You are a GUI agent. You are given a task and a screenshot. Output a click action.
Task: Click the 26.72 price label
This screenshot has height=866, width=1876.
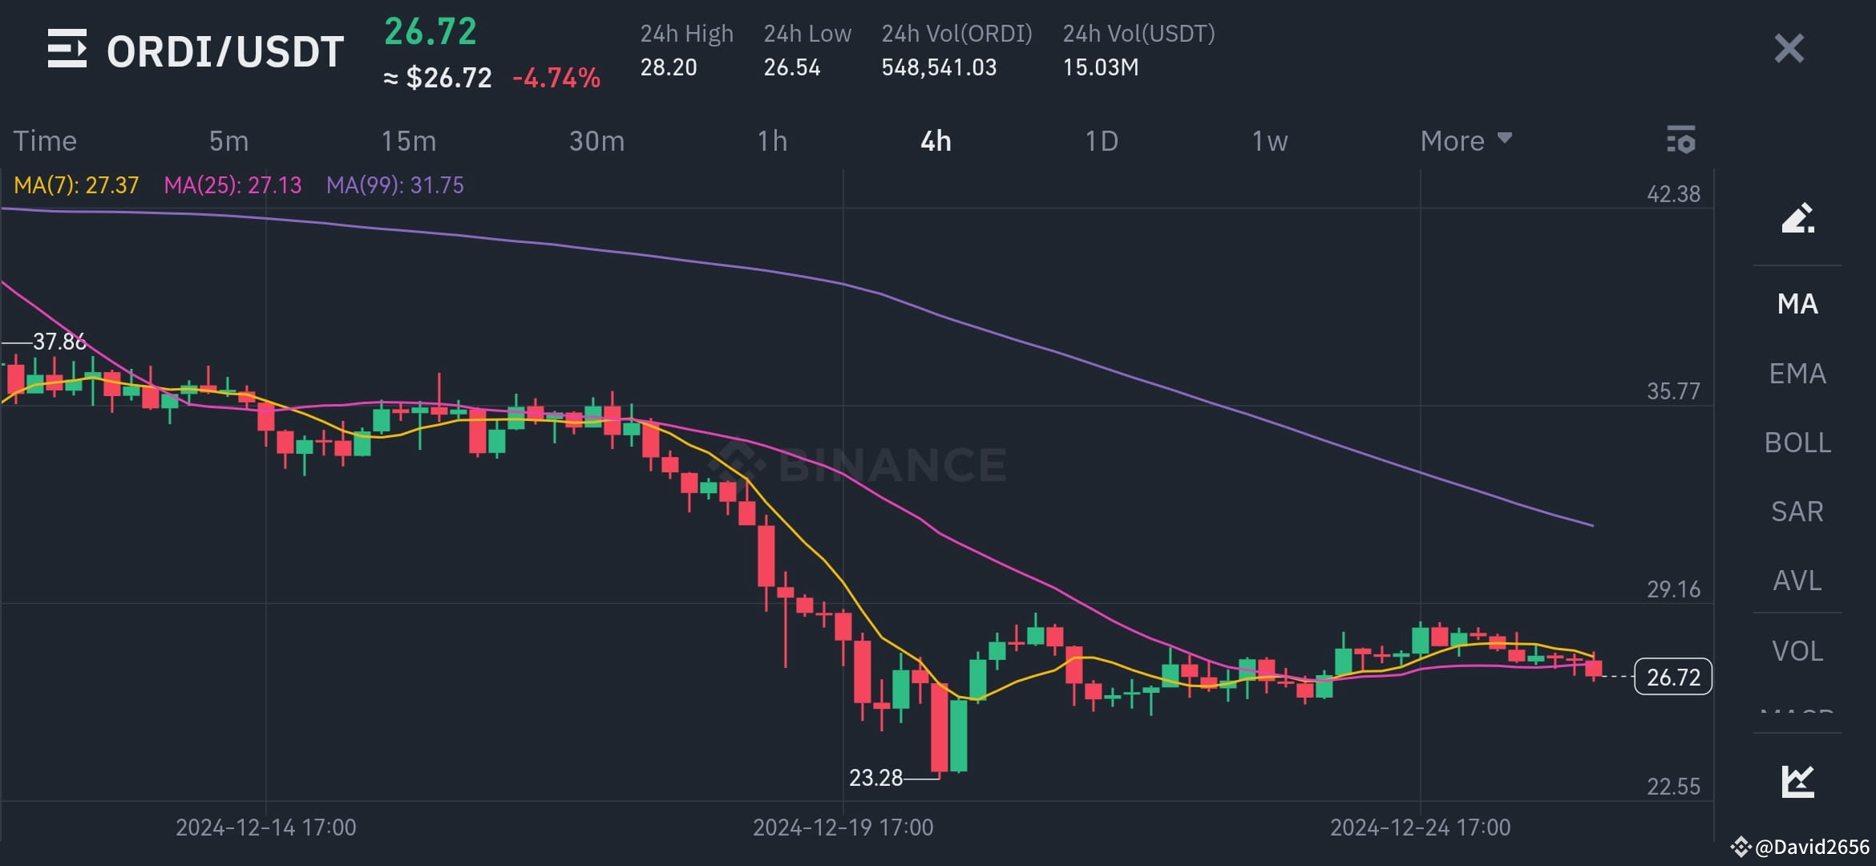pyautogui.click(x=1673, y=678)
